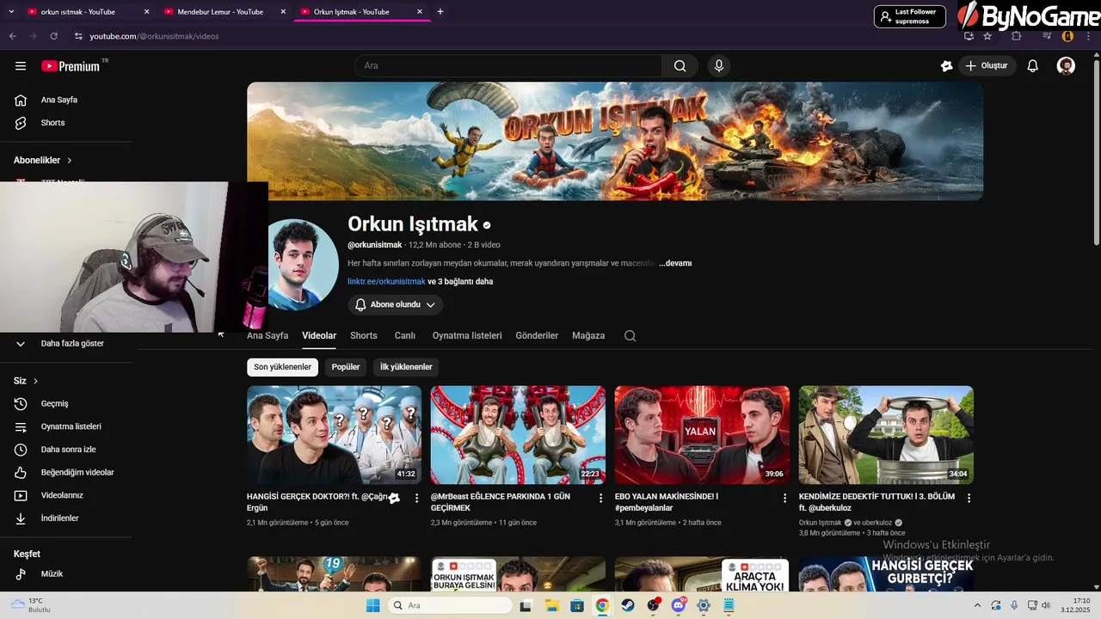The image size is (1101, 619).
Task: Open options for HANGİSİ GERÇEK DOKTOR video
Action: 417,498
